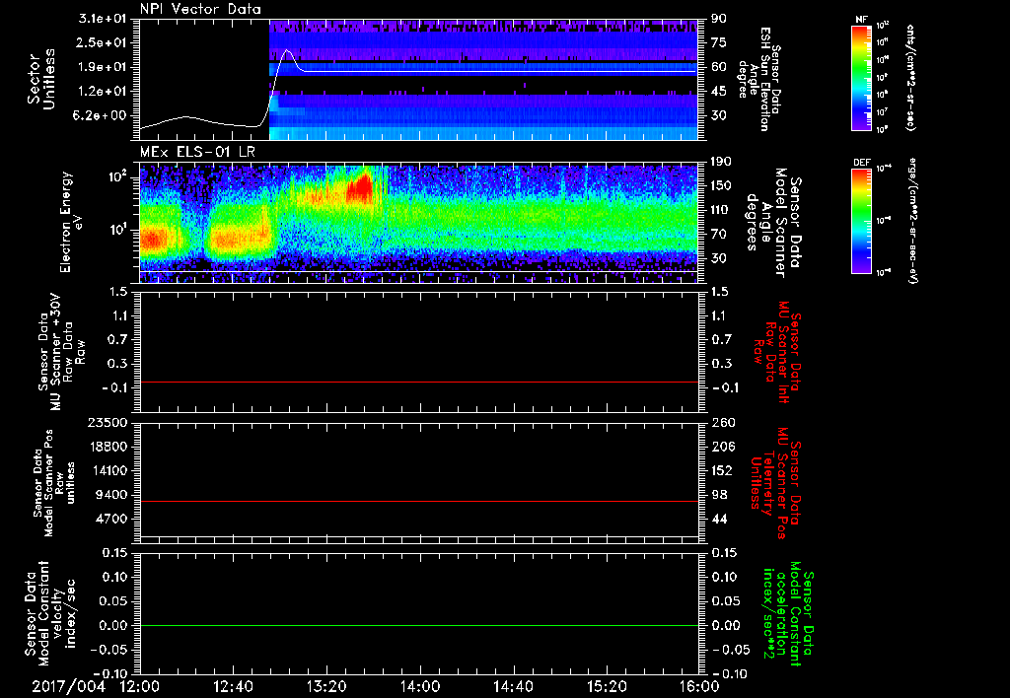Click the '260' right axis value
This screenshot has height=698, width=1010.
(x=723, y=422)
